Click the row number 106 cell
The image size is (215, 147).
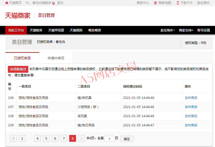click(x=11, y=98)
